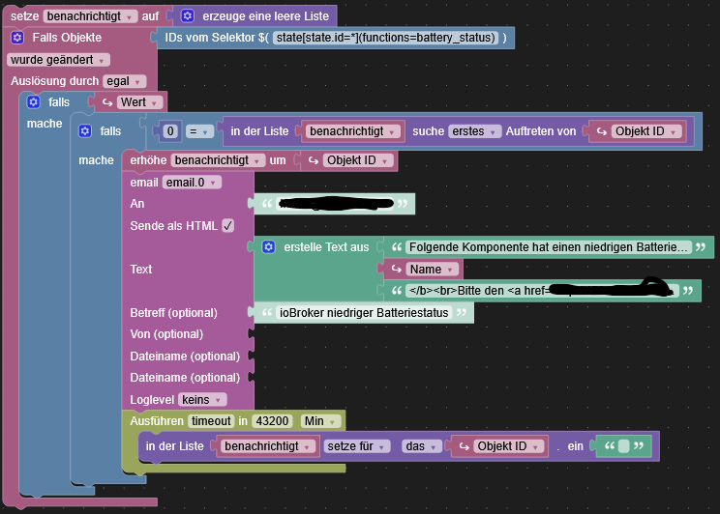Open 'Objekt ID' dropdown in 'erhöhe' block
The height and width of the screenshot is (514, 720).
[x=358, y=160]
